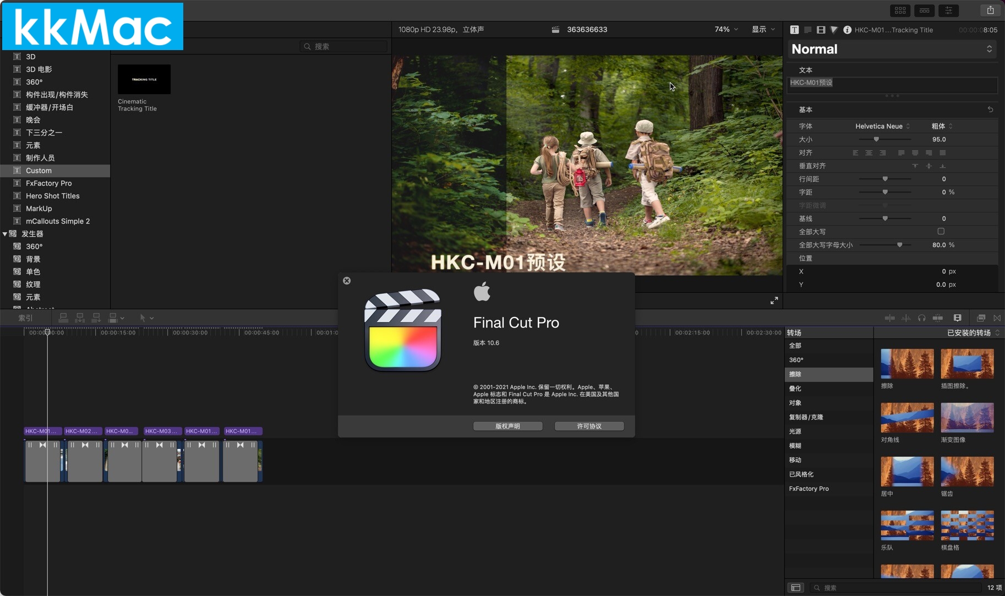The height and width of the screenshot is (596, 1005).
Task: Toggle inspector sliders button in toolbar
Action: pyautogui.click(x=949, y=10)
